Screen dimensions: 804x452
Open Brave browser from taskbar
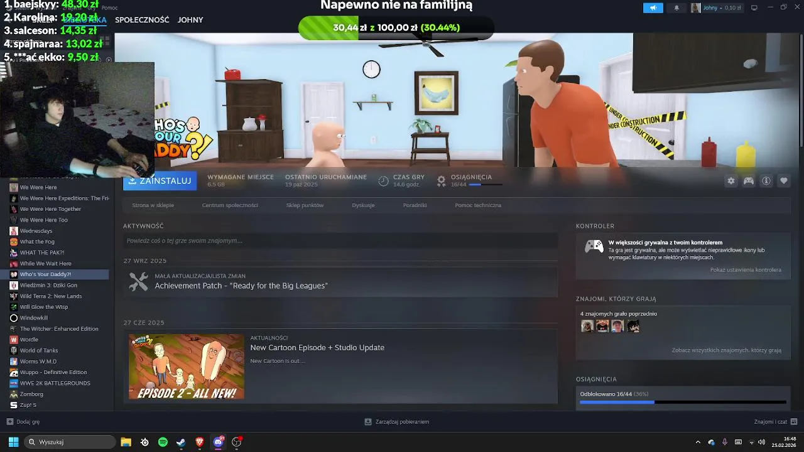(200, 442)
